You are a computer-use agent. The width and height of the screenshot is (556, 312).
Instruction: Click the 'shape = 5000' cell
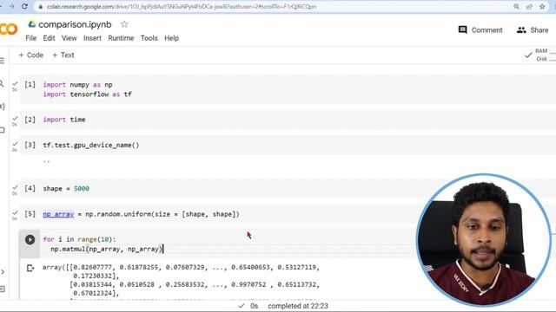pos(288,189)
